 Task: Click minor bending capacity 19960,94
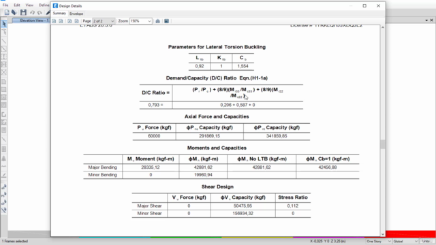[x=203, y=175]
